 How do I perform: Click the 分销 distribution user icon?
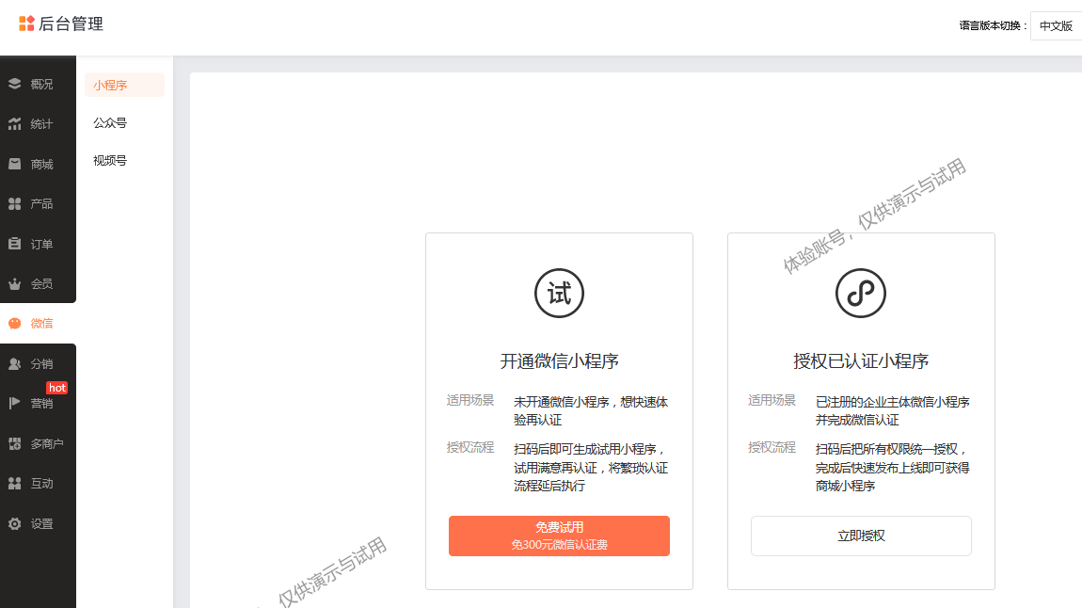pyautogui.click(x=14, y=364)
